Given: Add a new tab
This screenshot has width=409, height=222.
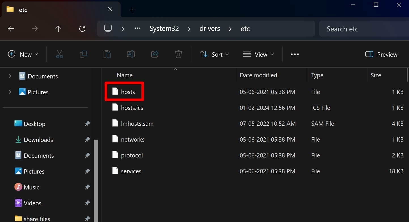Looking at the screenshot, I should (x=132, y=10).
